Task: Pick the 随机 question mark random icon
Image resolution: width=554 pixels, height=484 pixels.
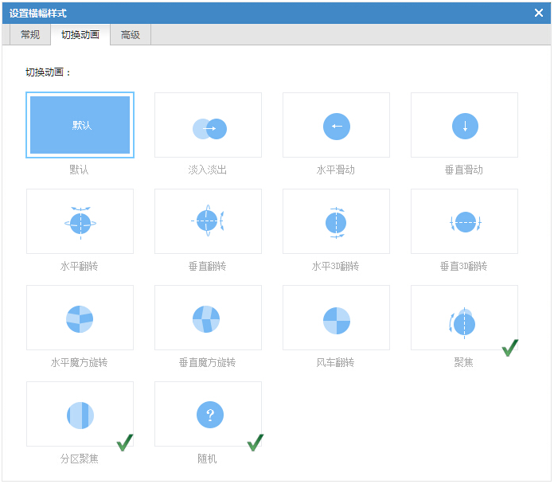Action: tap(209, 415)
